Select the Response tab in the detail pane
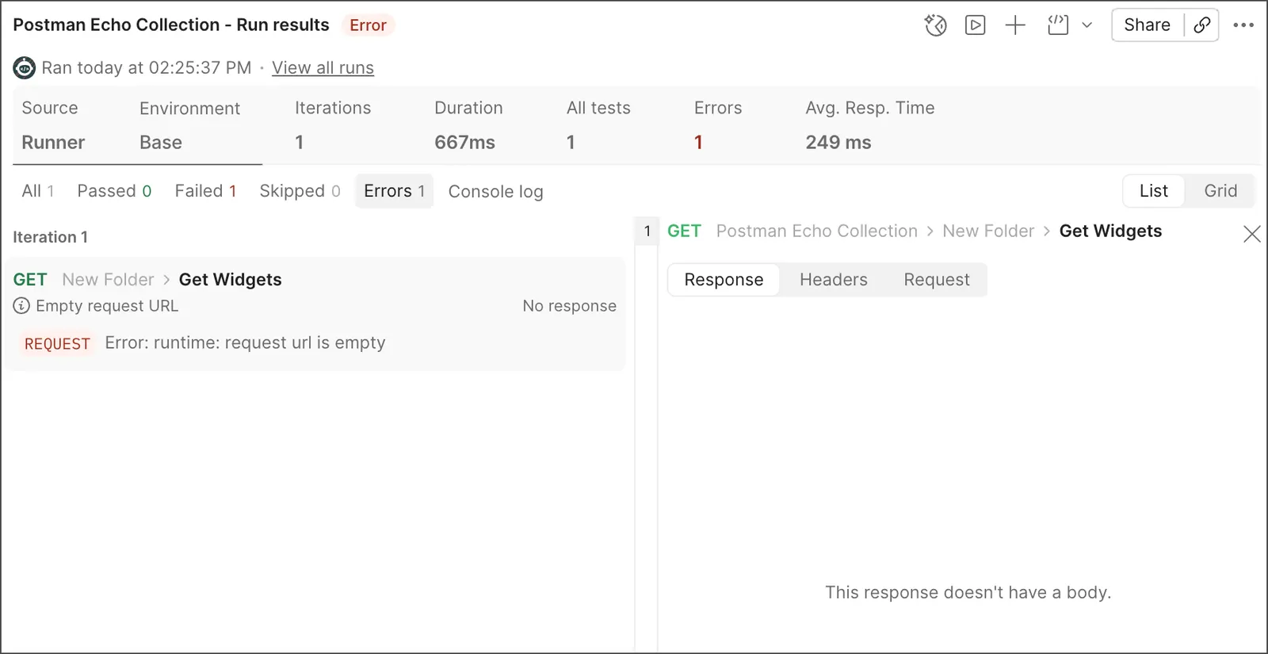This screenshot has width=1268, height=654. pos(724,280)
